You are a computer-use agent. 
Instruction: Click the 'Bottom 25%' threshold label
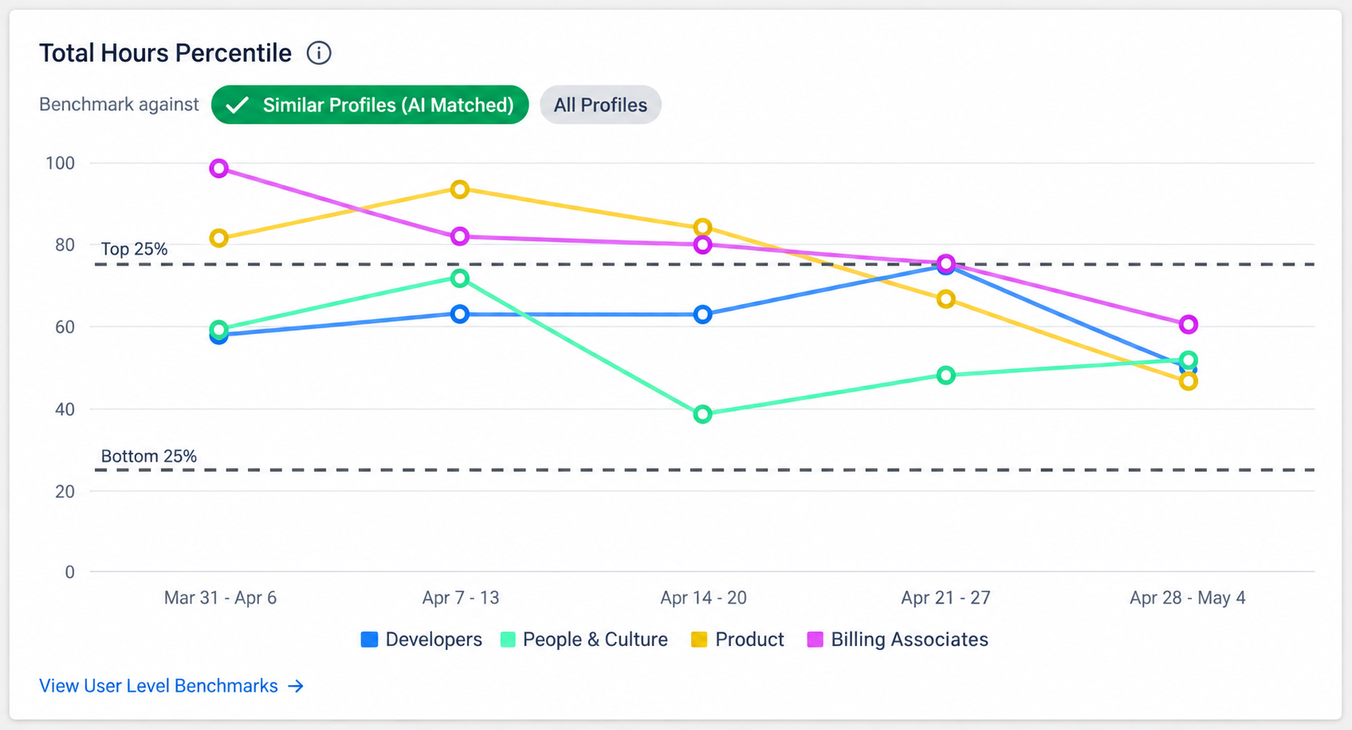[149, 456]
